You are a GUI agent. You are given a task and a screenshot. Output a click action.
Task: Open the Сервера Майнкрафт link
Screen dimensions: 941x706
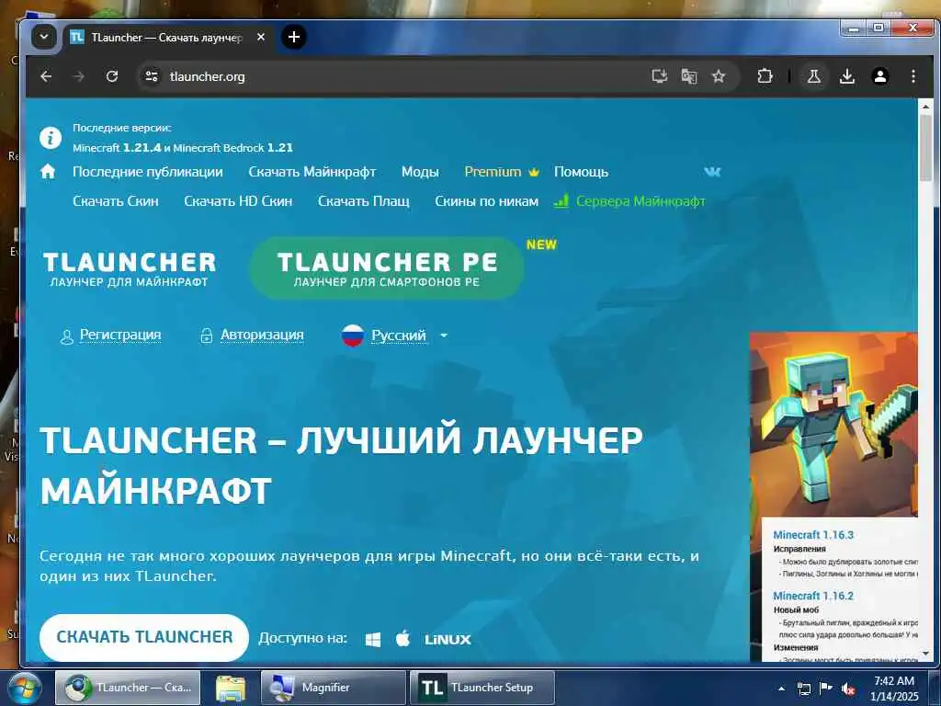629,201
